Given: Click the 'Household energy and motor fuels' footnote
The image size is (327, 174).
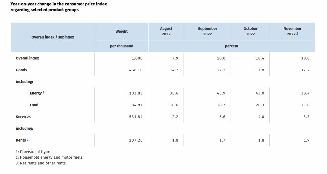Looking at the screenshot, I should pos(50,157).
